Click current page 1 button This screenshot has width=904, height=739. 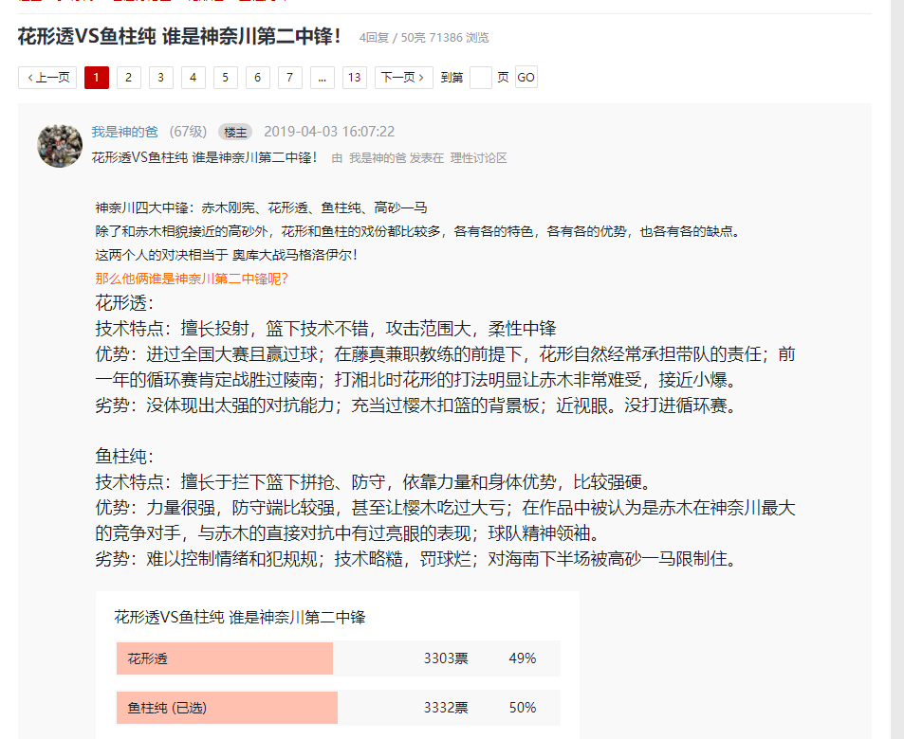pyautogui.click(x=96, y=78)
